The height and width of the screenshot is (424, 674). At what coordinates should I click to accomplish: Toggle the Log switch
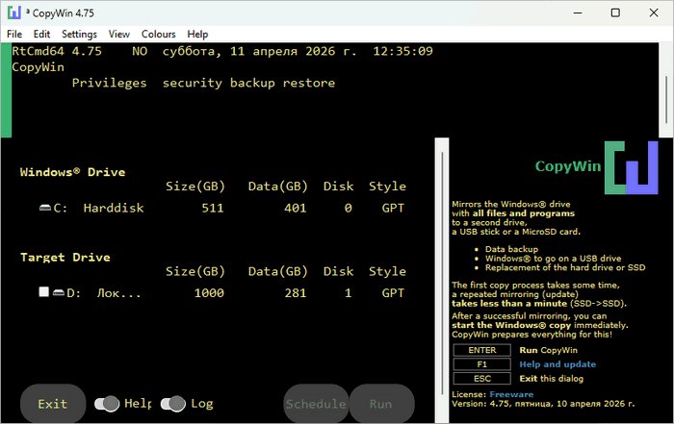pos(172,404)
